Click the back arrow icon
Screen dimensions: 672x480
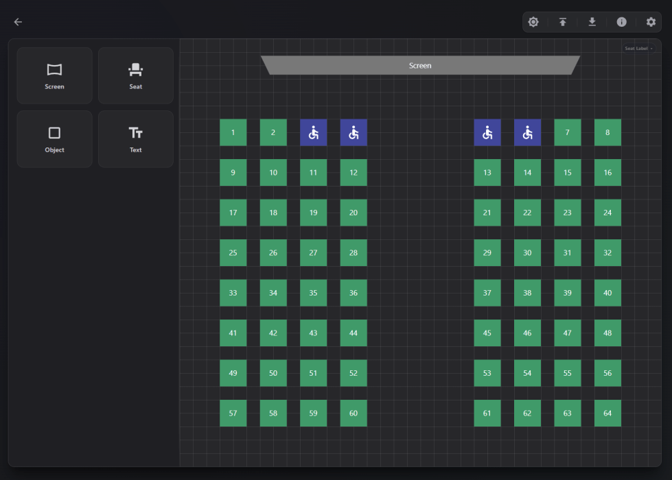point(18,22)
